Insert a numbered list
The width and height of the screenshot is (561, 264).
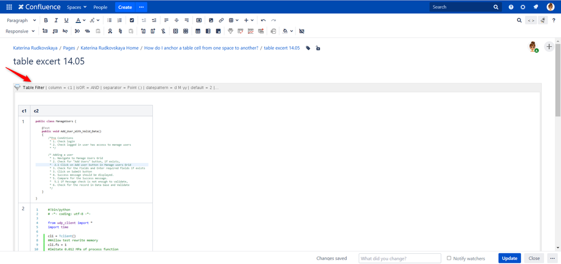point(120,20)
